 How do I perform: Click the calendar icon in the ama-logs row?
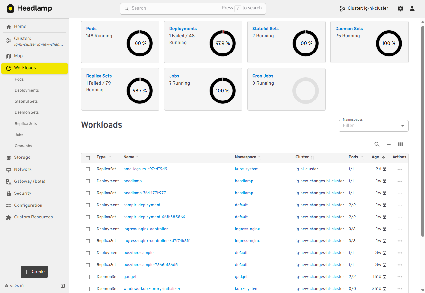tap(384, 169)
